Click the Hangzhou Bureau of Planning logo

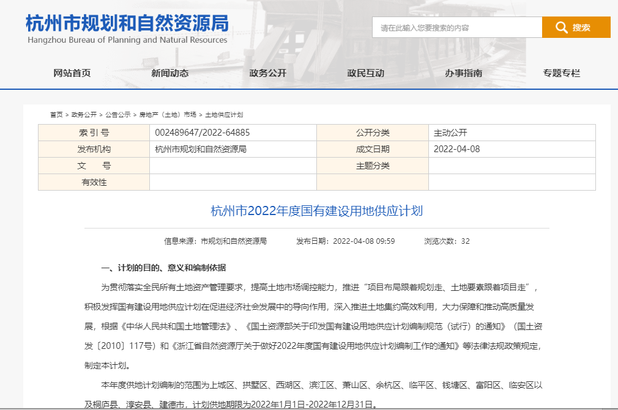127,29
